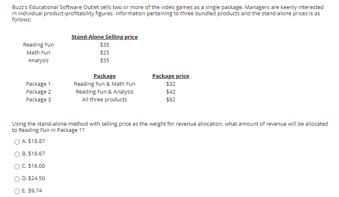339x197 pixels.
Task: Click the Reading Fun row label
Action: click(x=38, y=45)
